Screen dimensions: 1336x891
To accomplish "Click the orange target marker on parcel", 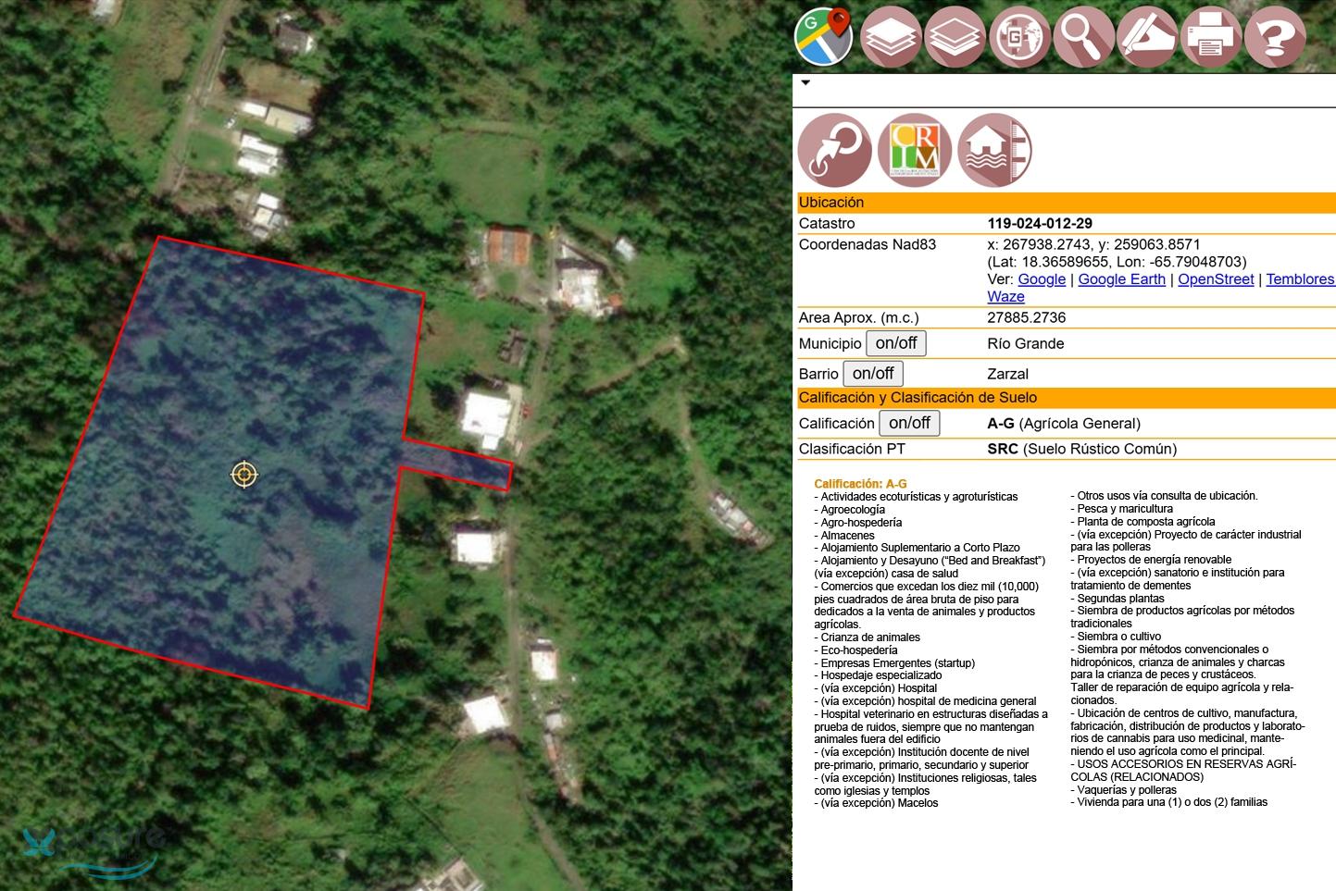I will 243,475.
